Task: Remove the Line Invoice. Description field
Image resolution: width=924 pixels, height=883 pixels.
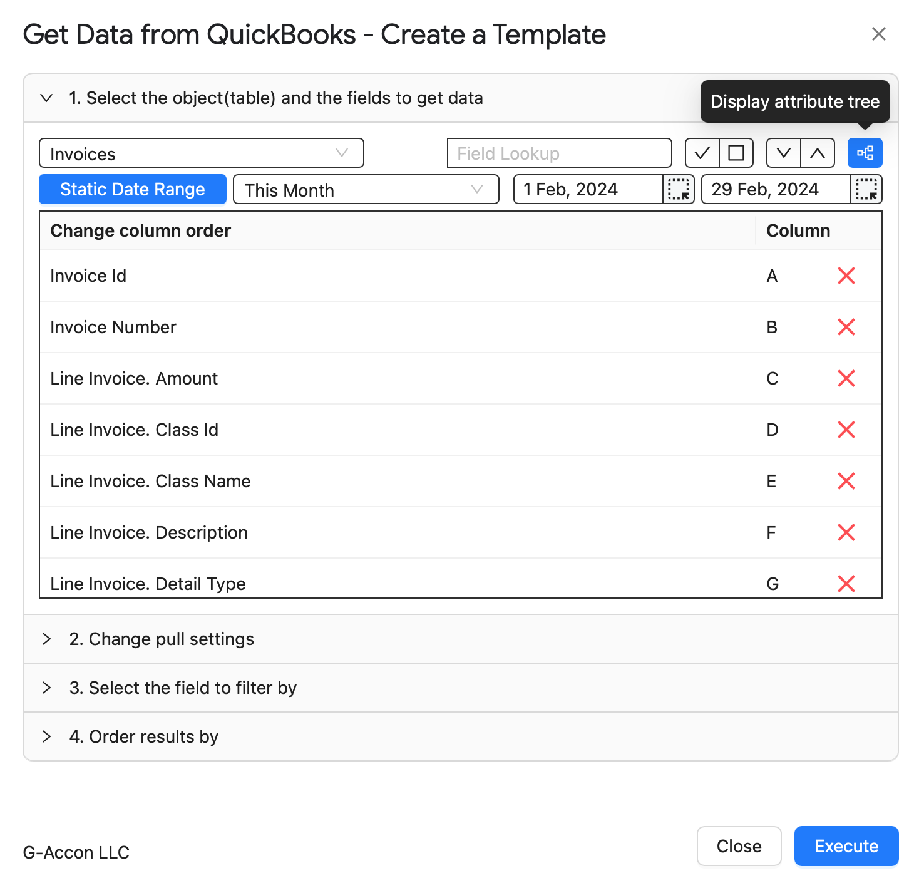Action: (846, 532)
